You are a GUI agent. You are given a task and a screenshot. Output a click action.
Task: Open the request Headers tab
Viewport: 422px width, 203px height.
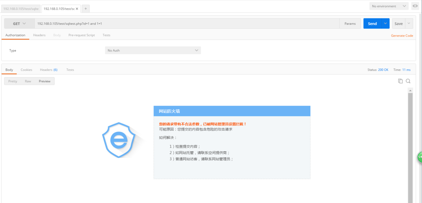(39, 35)
